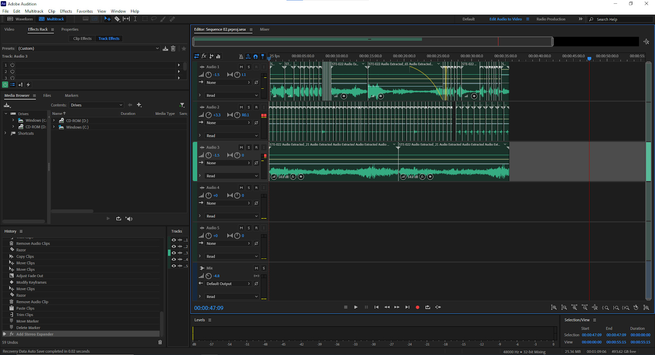The height and width of the screenshot is (355, 655).
Task: Open Audio 1 input None dropdown
Action: pos(228,83)
